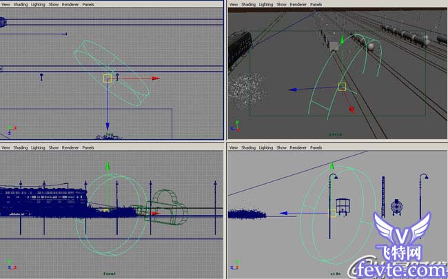The width and height of the screenshot is (448, 279).
Task: Open Shading menu in top-left viewport panel
Action: coord(20,4)
